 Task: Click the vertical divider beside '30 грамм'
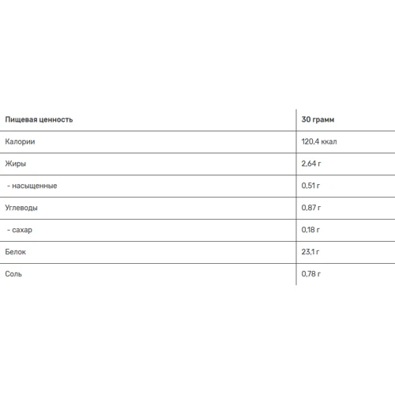[296, 119]
